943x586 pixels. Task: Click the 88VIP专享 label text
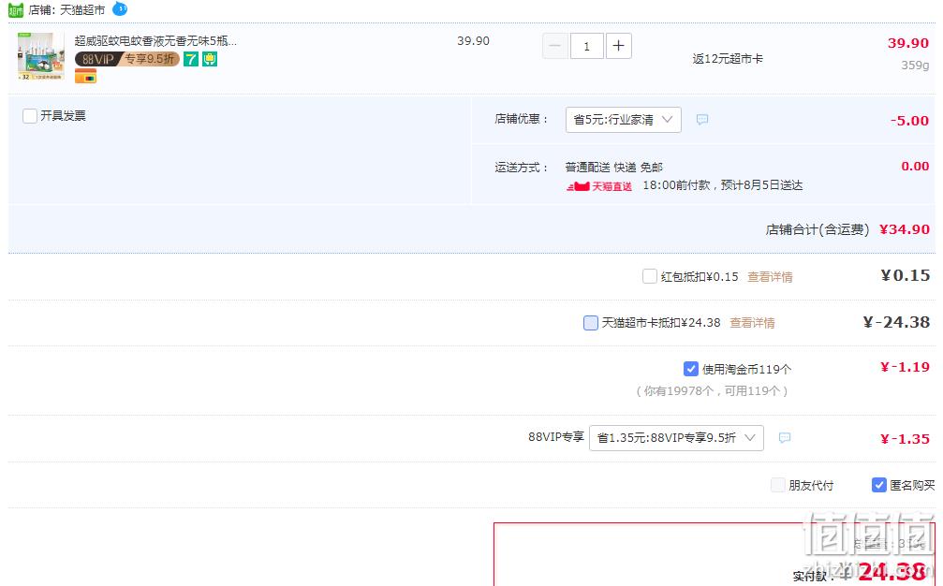(x=556, y=437)
